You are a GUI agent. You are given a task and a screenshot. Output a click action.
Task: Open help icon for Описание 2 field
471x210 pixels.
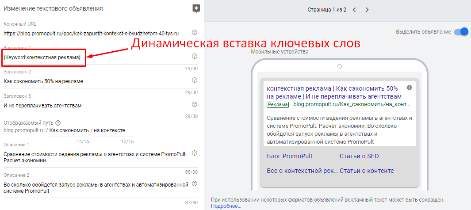click(194, 183)
